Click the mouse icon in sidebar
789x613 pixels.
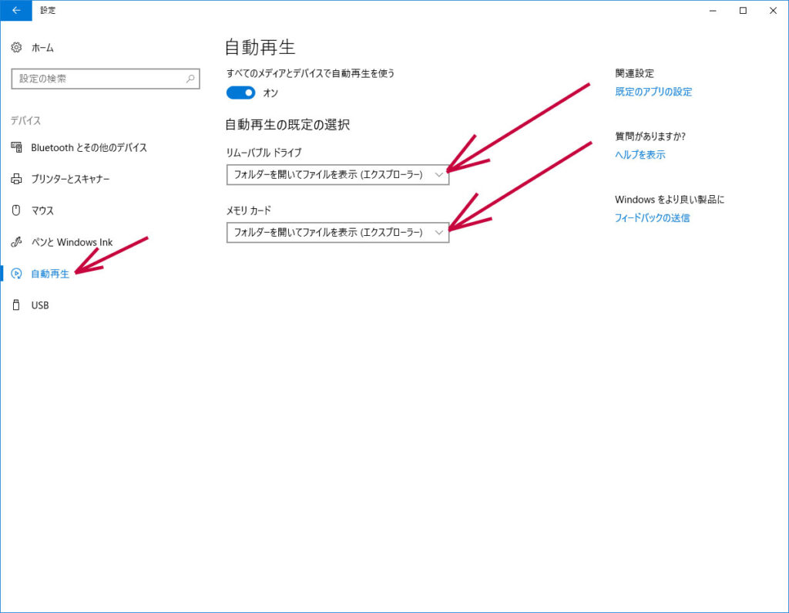[x=16, y=210]
